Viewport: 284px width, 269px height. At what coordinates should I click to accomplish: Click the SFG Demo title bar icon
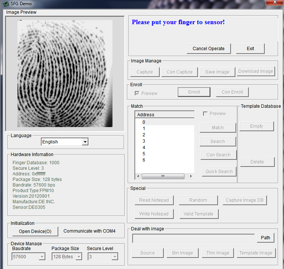(6, 3)
